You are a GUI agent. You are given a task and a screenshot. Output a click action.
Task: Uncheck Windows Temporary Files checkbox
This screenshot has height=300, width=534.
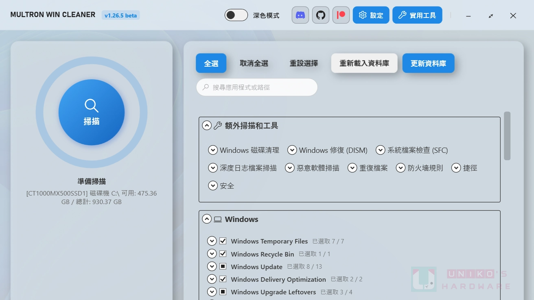[x=223, y=241]
